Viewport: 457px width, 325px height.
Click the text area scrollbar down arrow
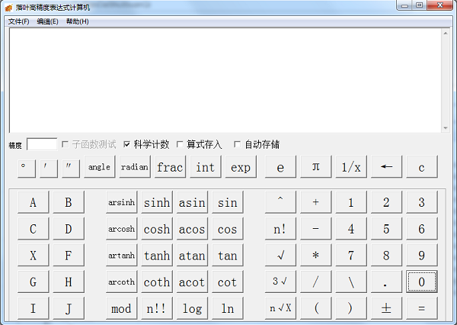[446, 128]
